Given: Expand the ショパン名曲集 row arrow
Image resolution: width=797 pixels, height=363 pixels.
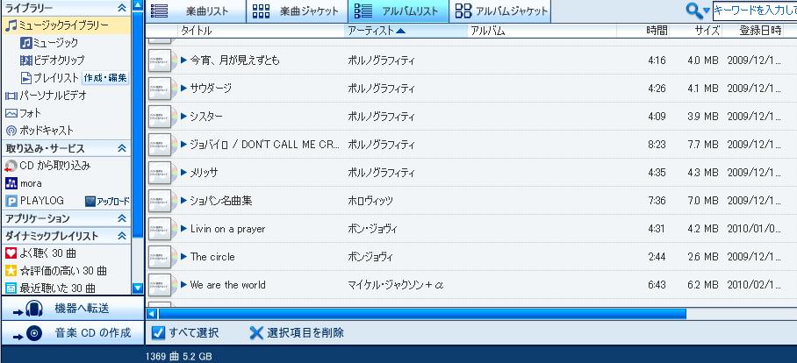Looking at the screenshot, I should point(184,201).
